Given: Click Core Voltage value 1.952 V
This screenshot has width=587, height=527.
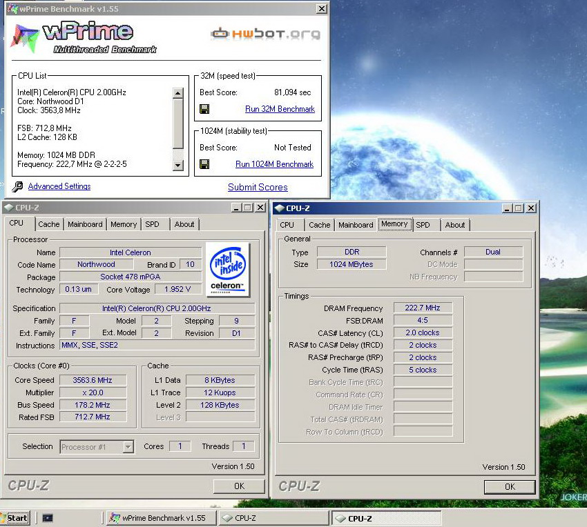Looking at the screenshot, I should click(177, 289).
